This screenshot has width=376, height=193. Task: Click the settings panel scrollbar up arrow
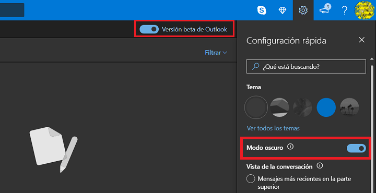click(x=372, y=59)
